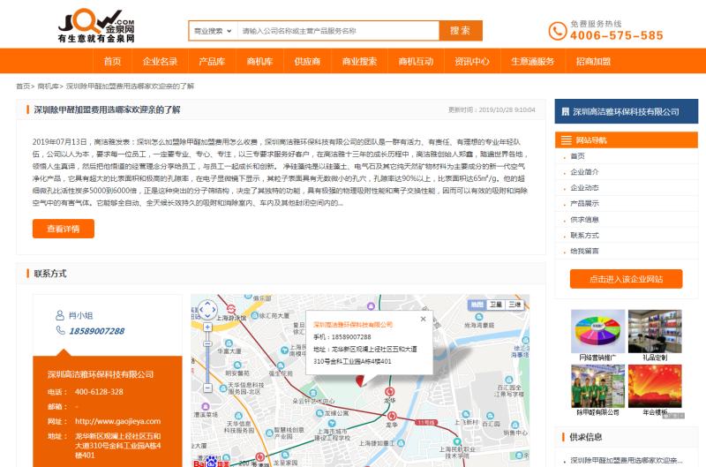The height and width of the screenshot is (467, 706).
Task: Click the update time 2019/10/28 9:10:04
Action: point(507,109)
